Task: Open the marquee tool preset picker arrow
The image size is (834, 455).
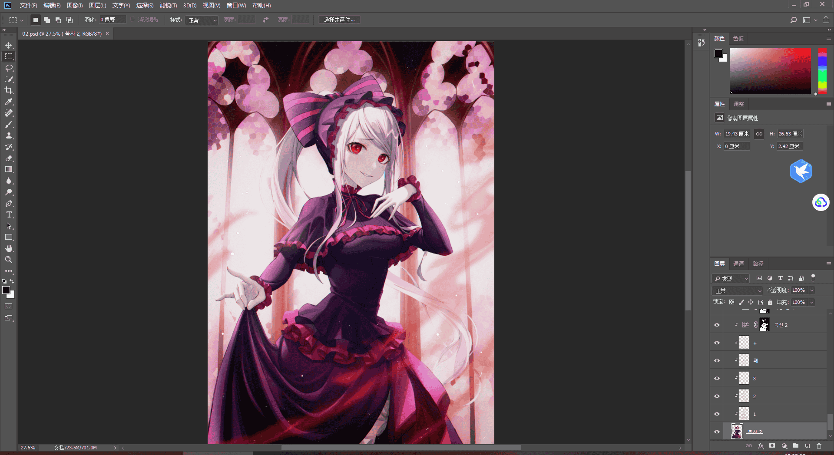Action: pos(22,20)
